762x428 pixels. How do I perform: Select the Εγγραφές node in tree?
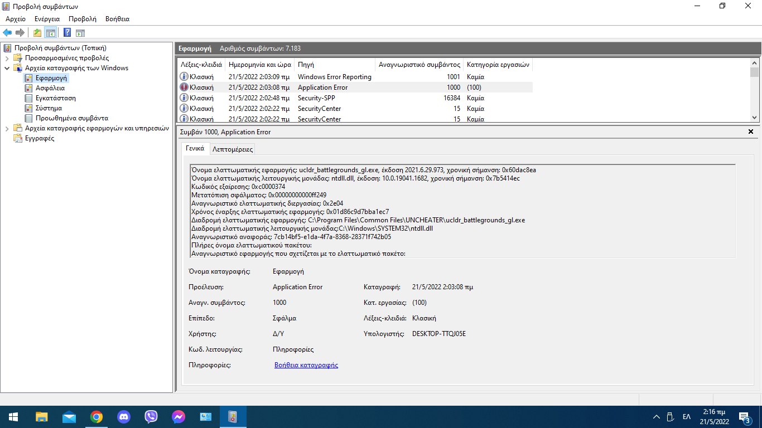(x=40, y=138)
